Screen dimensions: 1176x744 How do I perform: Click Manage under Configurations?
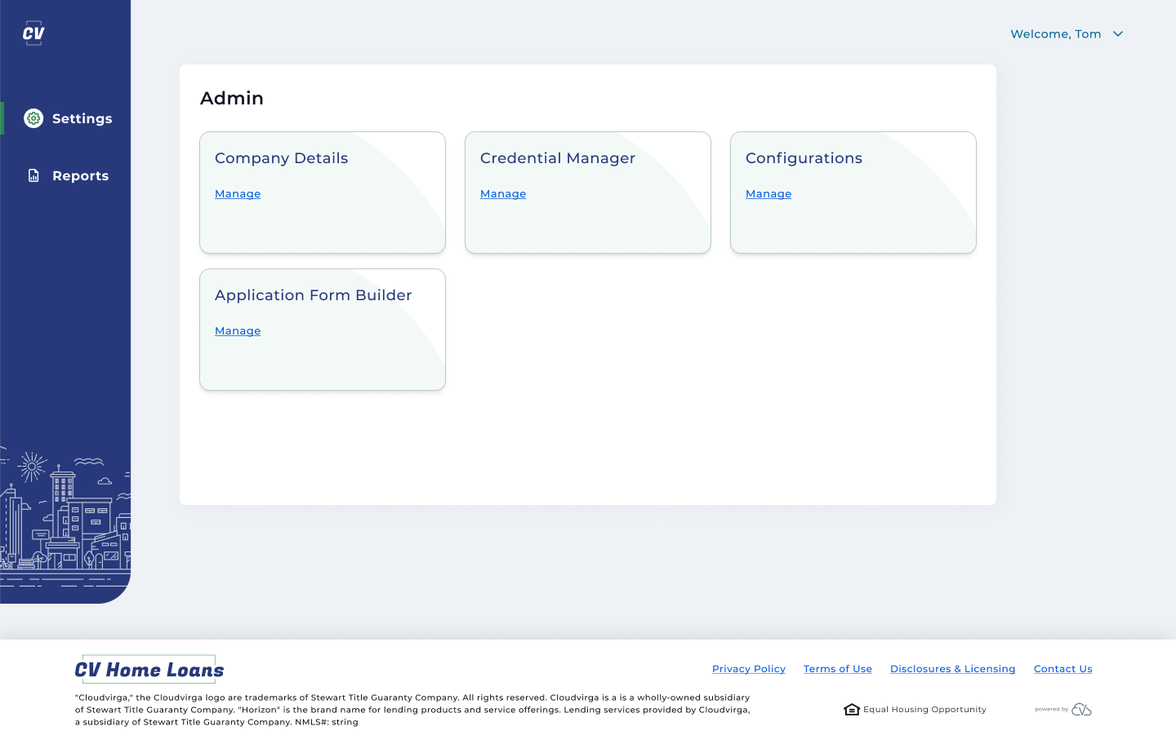point(768,194)
